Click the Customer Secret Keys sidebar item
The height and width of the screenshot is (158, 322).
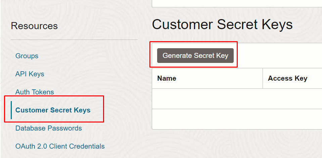[53, 110]
